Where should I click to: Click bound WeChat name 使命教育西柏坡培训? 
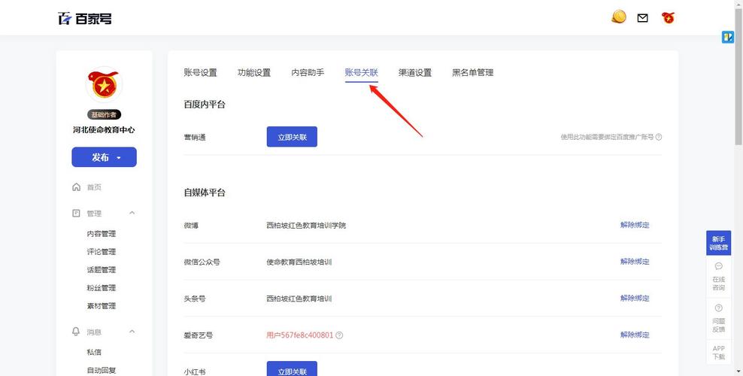pos(299,262)
